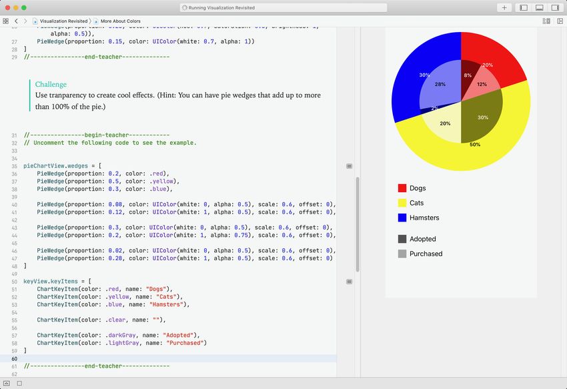Click the "Hamsters" string on line 53
The width and height of the screenshot is (567, 389).
pos(166,304)
